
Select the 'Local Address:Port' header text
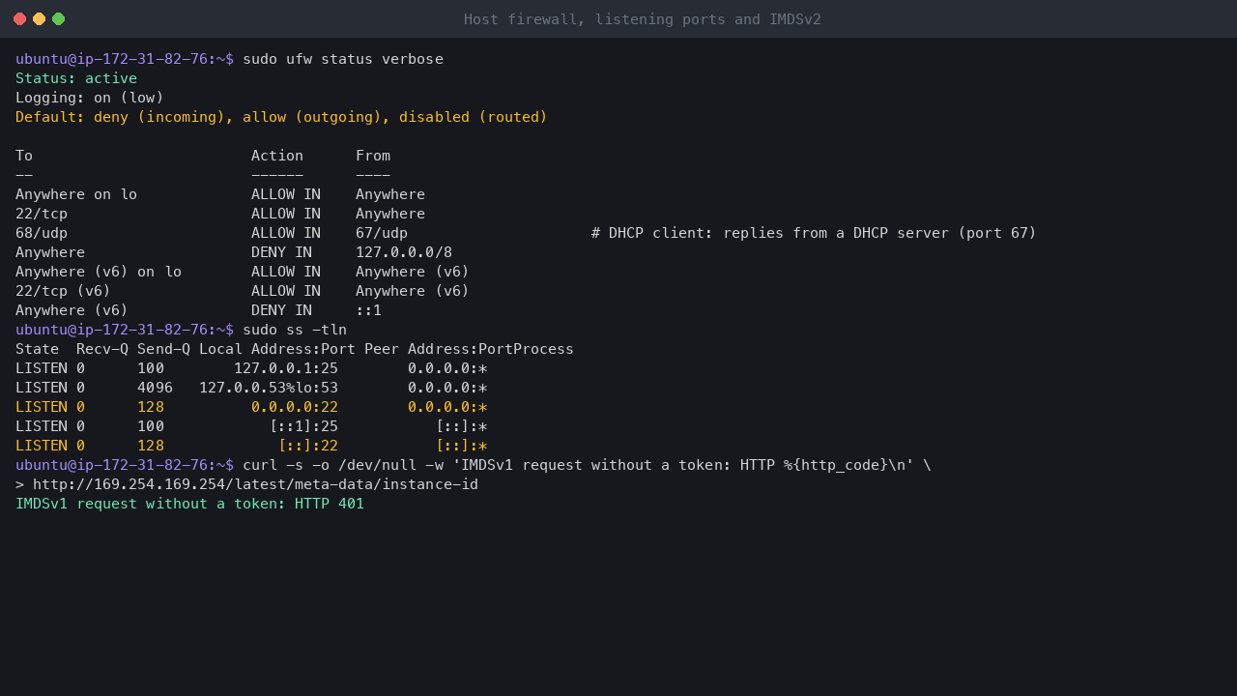[x=277, y=349]
